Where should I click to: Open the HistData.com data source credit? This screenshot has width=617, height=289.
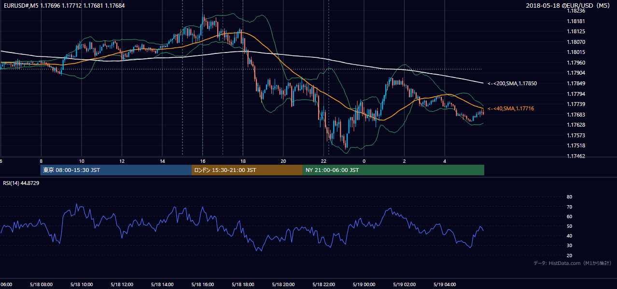(x=573, y=263)
